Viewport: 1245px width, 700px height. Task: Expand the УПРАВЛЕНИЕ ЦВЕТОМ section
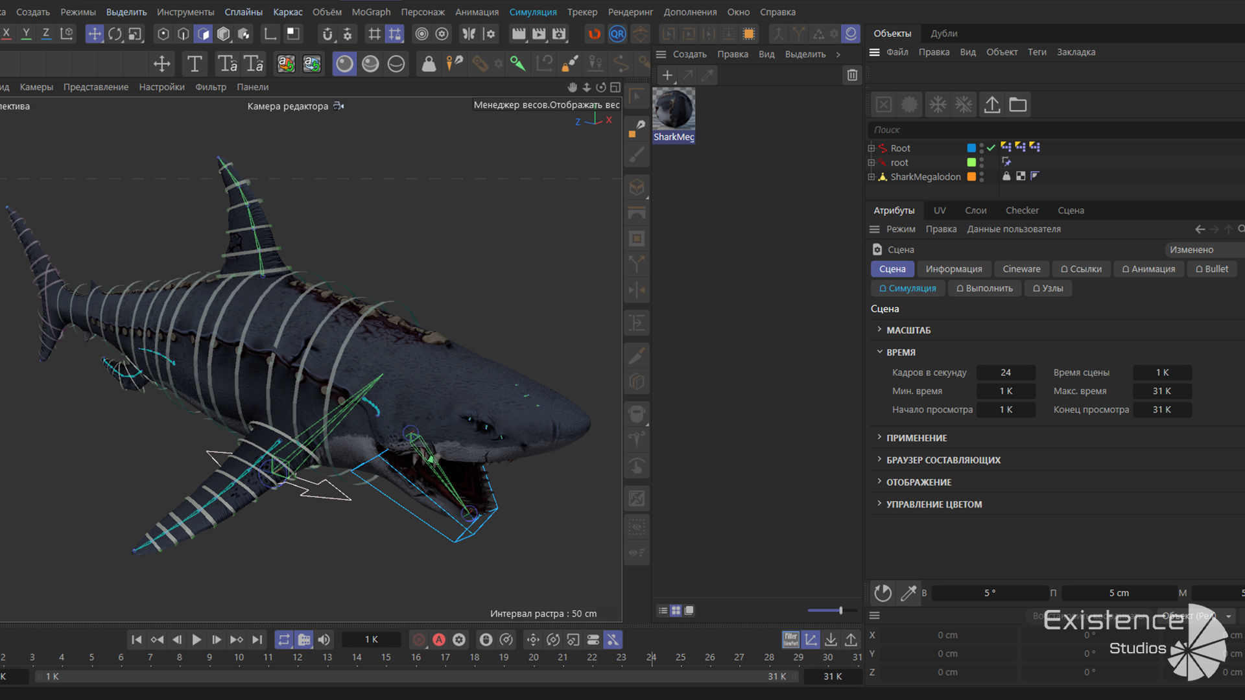coord(879,504)
